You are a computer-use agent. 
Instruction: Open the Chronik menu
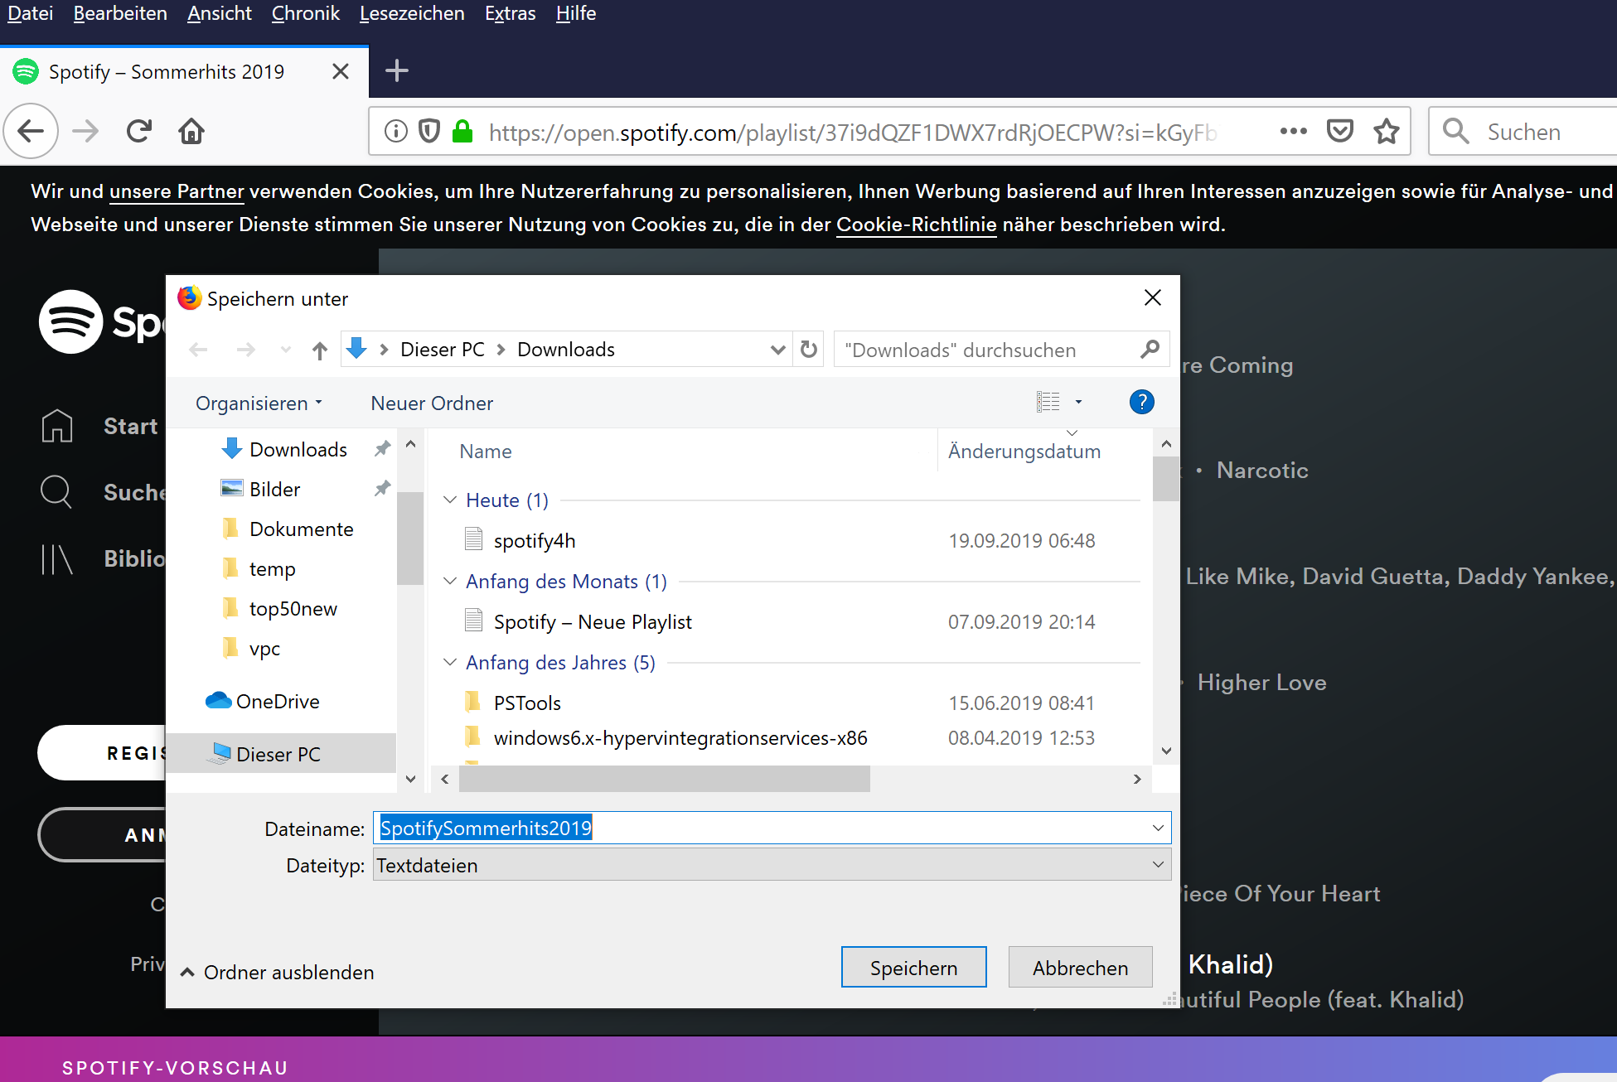point(306,13)
